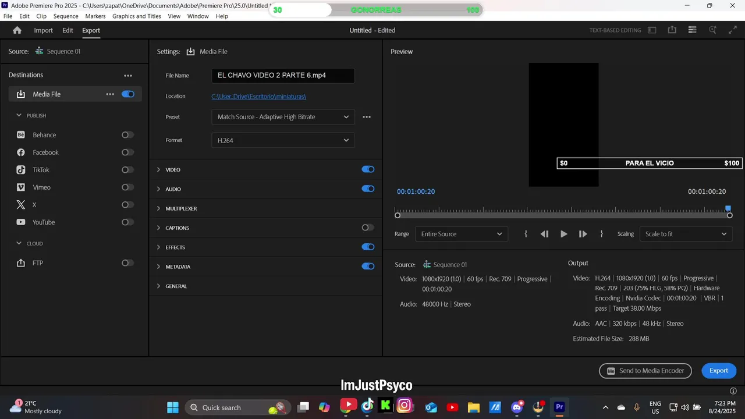
Task: Open the File menu
Action: [8, 16]
